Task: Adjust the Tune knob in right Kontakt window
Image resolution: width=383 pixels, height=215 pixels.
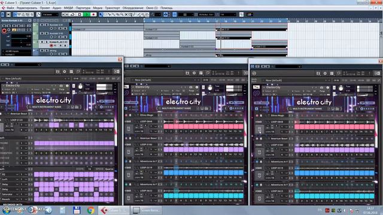Action: pos(341,88)
